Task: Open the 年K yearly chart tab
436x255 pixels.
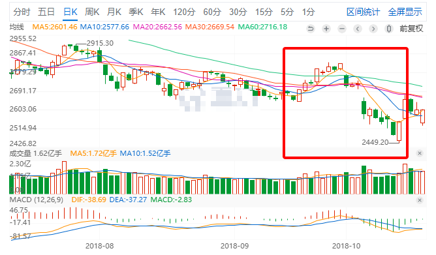Action: pyautogui.click(x=158, y=12)
